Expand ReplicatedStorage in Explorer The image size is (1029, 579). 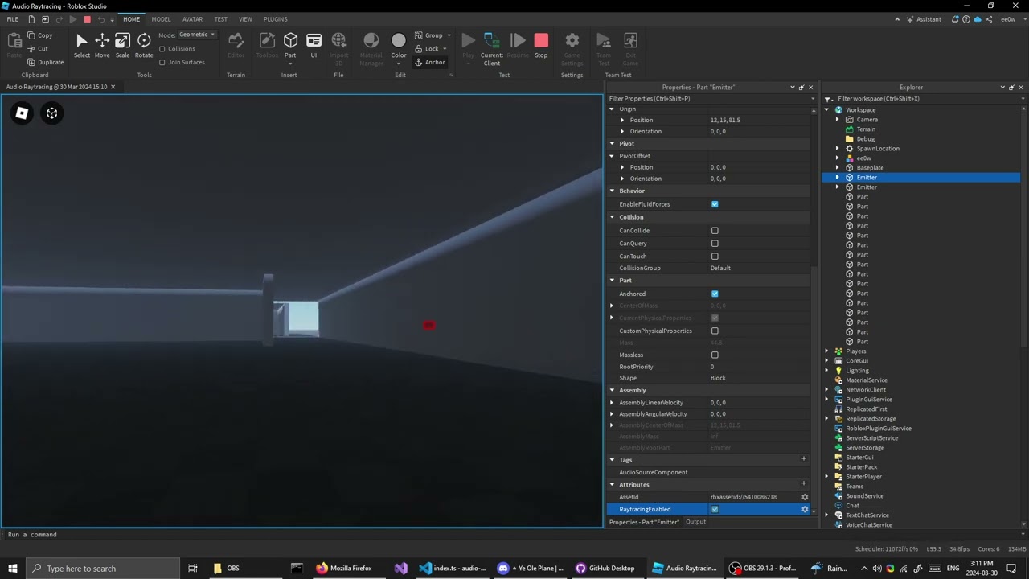pos(827,419)
